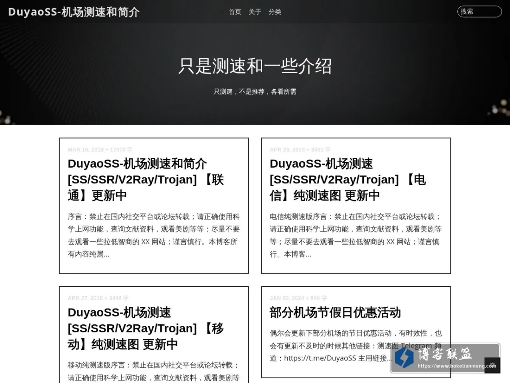Click the date text APR 27, 2019 + 3448 字
Image resolution: width=510 pixels, height=383 pixels.
(98, 298)
